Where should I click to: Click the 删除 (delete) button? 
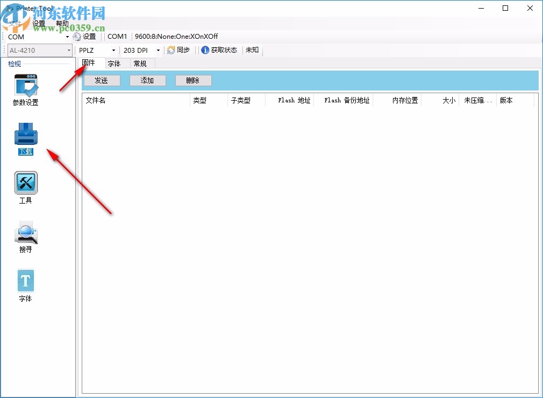[193, 80]
